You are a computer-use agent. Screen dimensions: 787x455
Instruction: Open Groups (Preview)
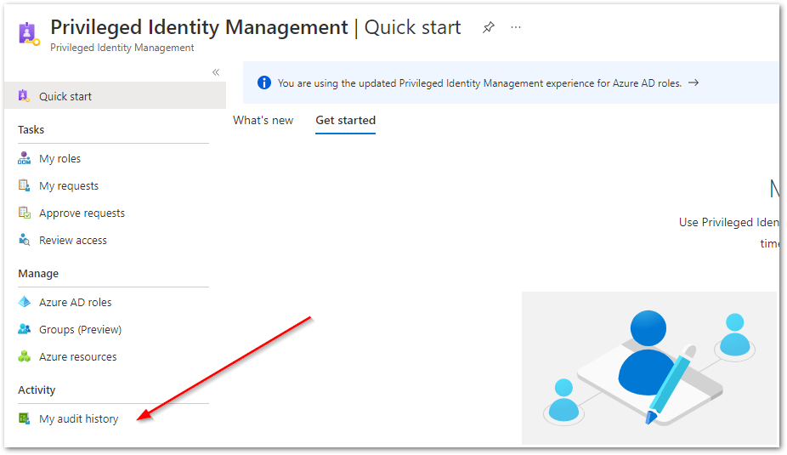80,329
